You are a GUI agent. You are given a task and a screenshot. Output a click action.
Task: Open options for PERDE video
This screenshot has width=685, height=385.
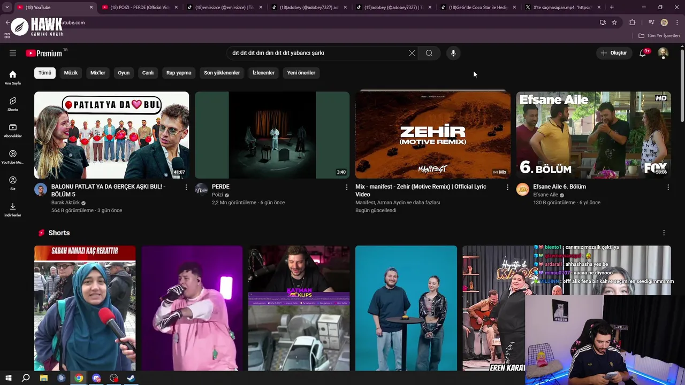(347, 187)
